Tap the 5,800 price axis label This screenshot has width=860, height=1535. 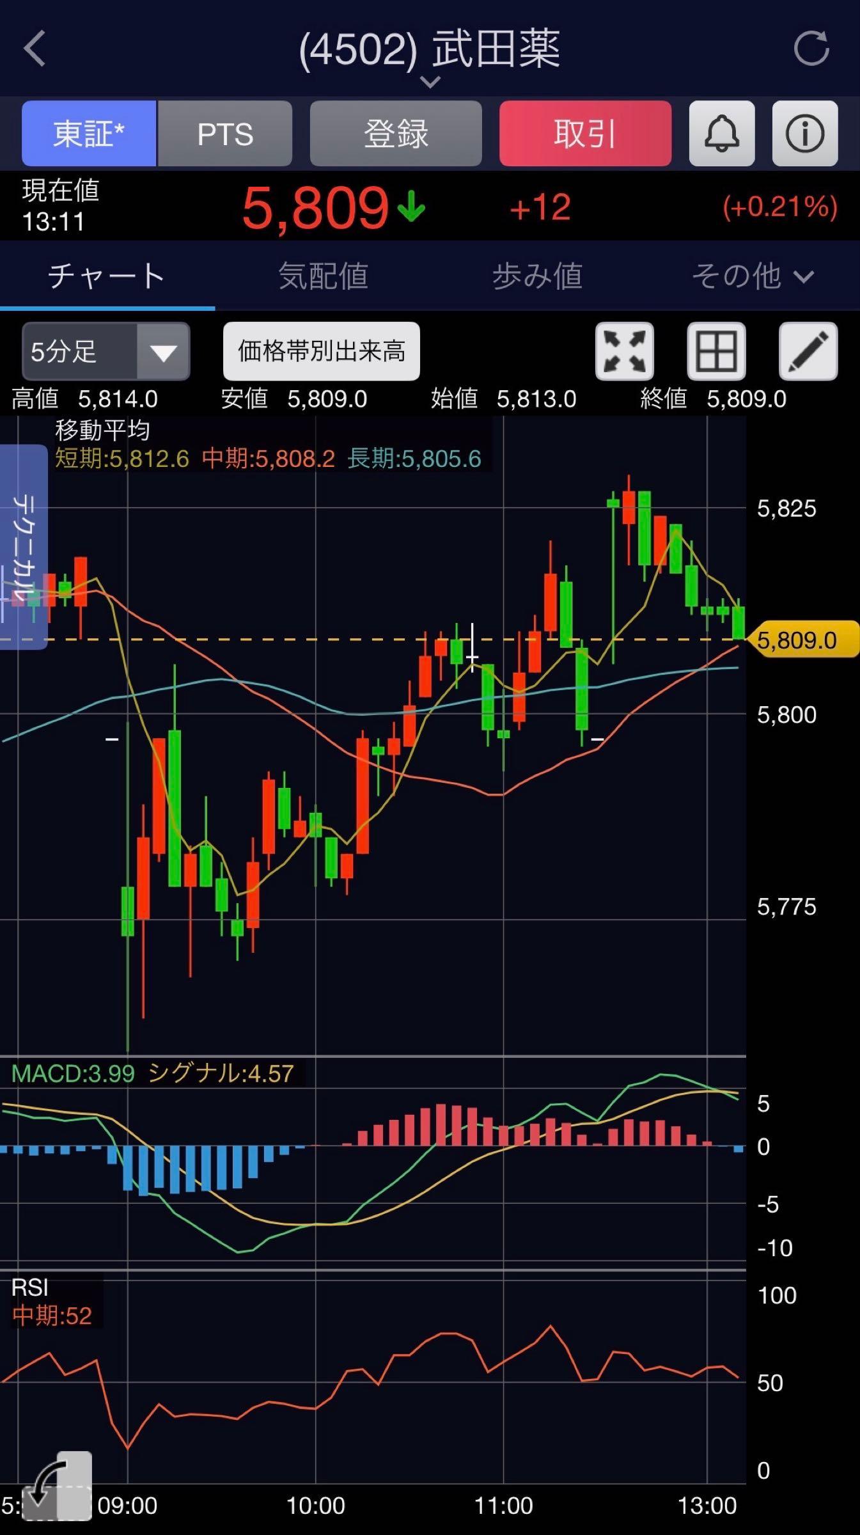786,714
